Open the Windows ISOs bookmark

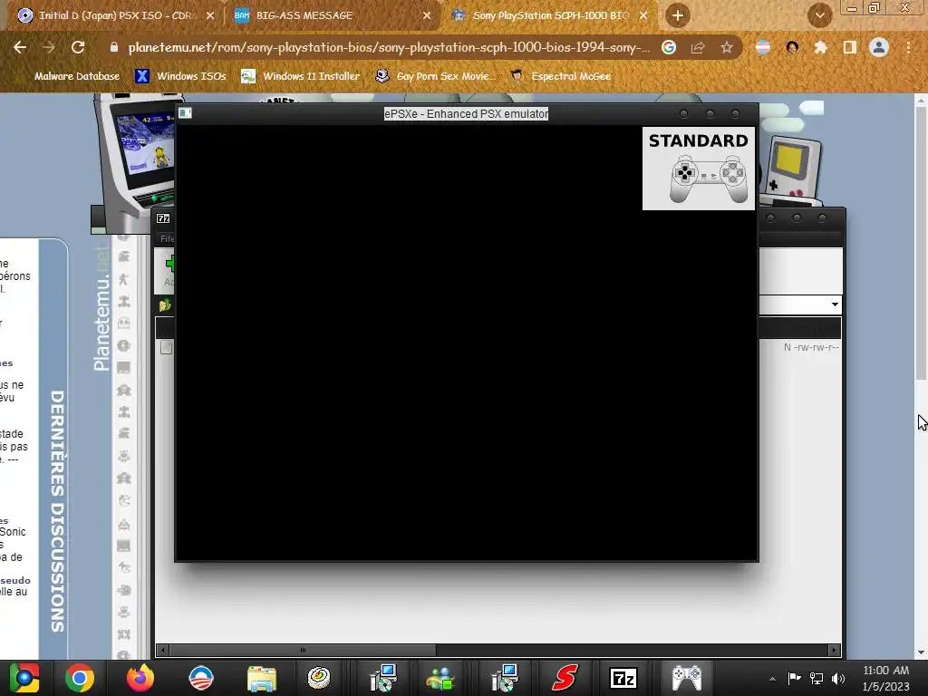180,76
